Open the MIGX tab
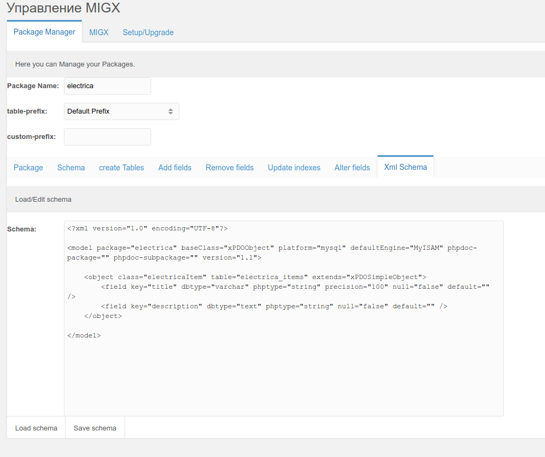 click(x=99, y=32)
